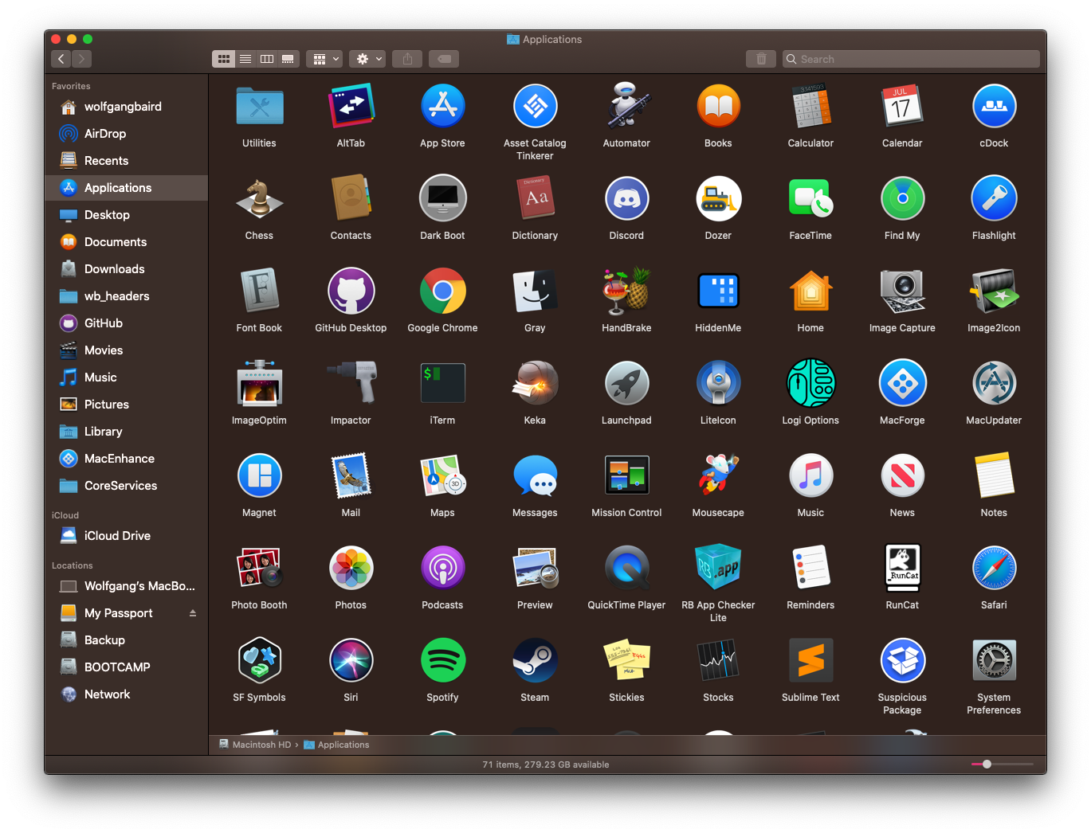
Task: Open the gear Action menu dropdown
Action: [x=368, y=59]
